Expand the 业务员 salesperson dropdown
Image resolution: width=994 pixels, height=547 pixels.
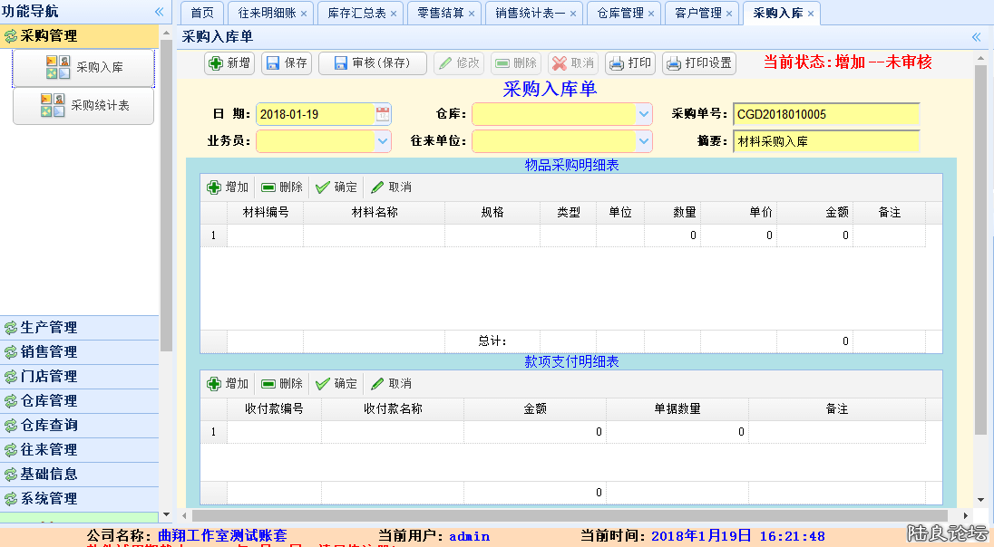point(382,141)
